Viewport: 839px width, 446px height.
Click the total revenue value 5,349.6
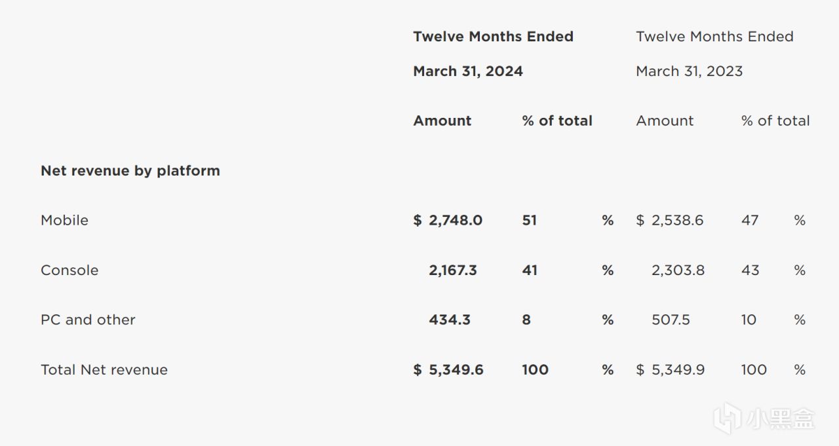point(456,370)
